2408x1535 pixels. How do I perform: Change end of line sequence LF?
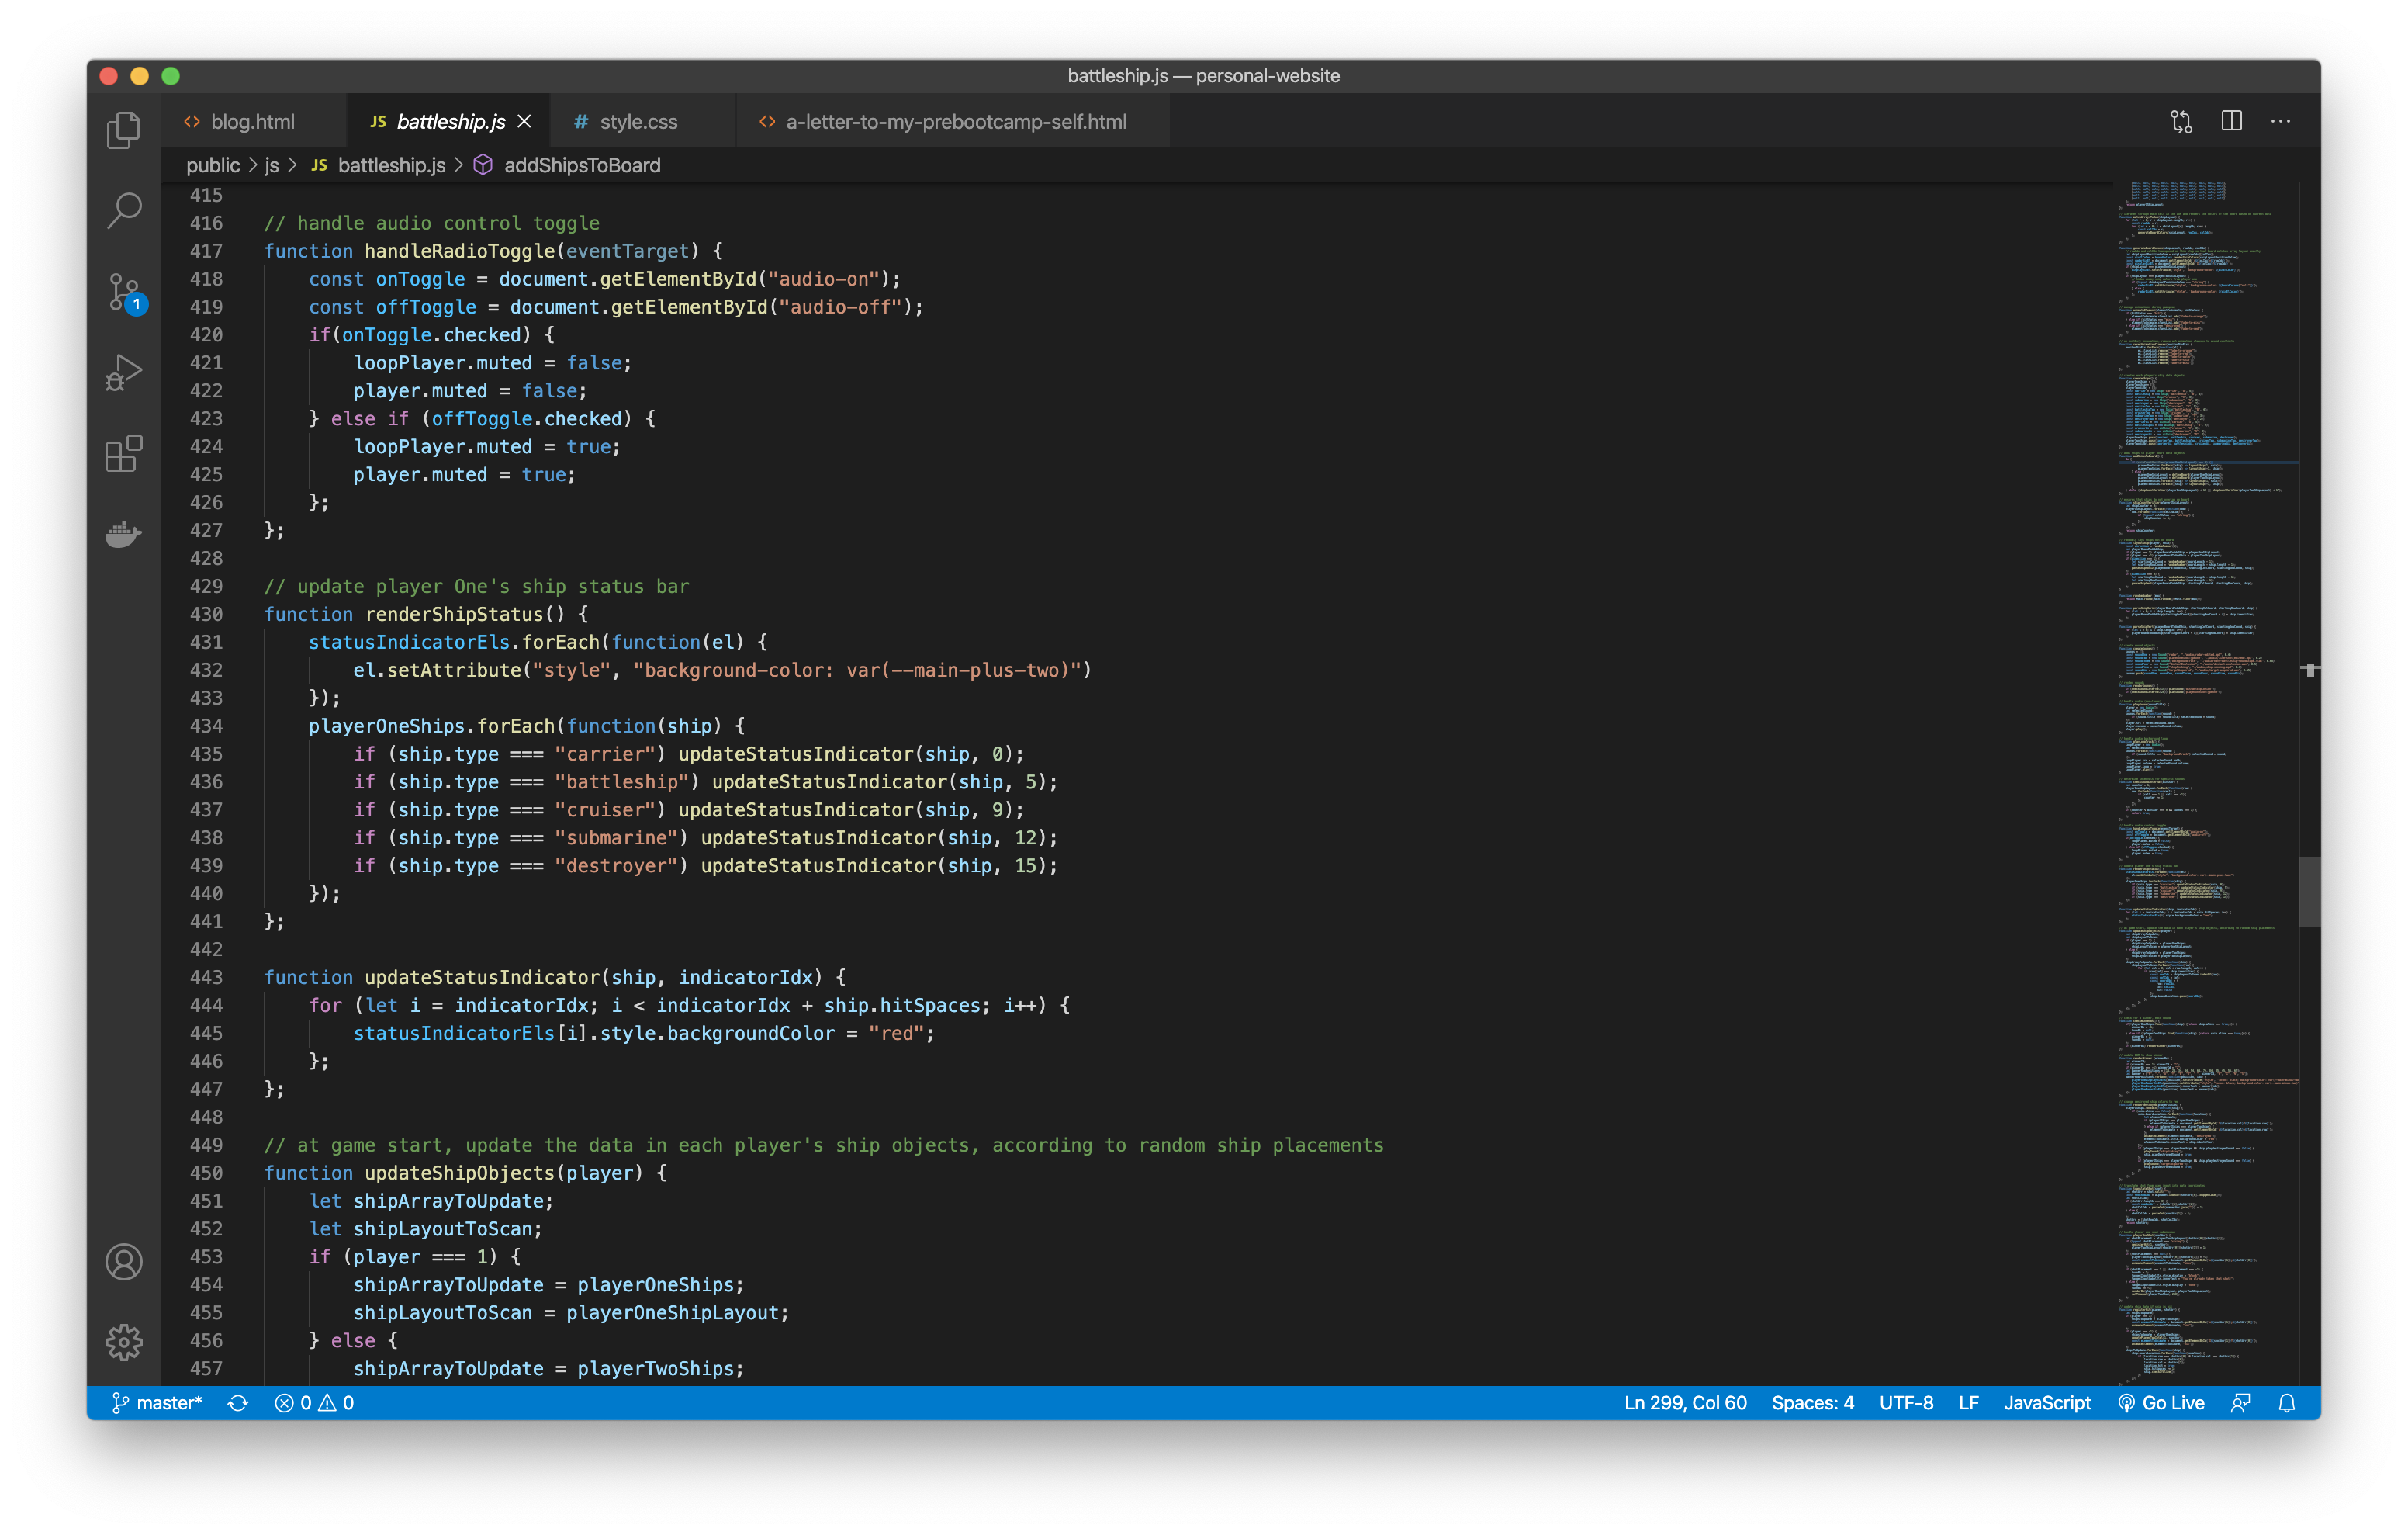tap(1968, 1403)
